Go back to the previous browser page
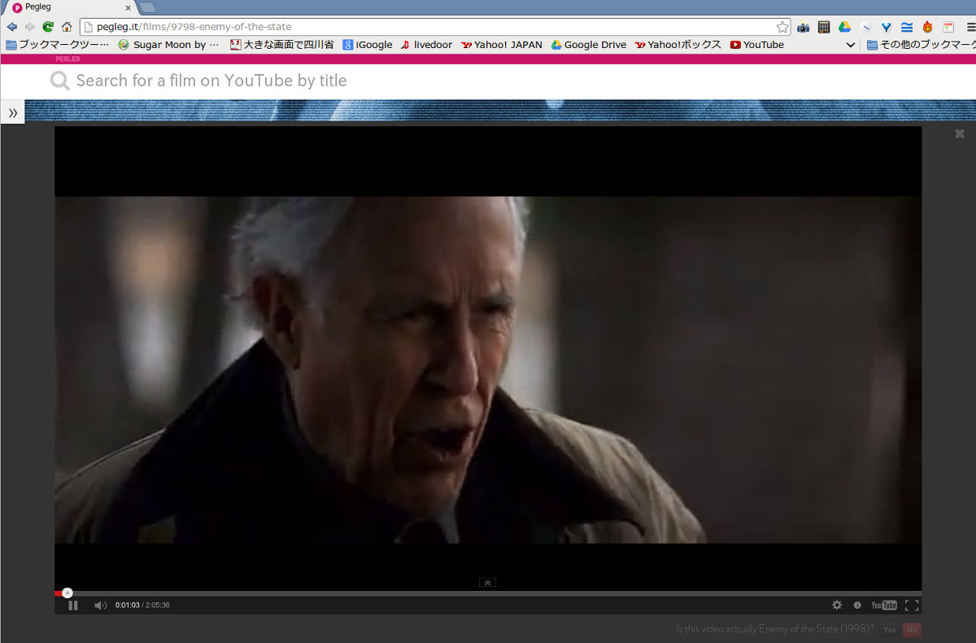 pos(11,27)
